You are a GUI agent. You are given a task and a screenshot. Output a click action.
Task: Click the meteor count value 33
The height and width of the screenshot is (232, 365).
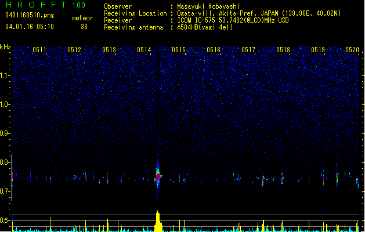coord(84,27)
